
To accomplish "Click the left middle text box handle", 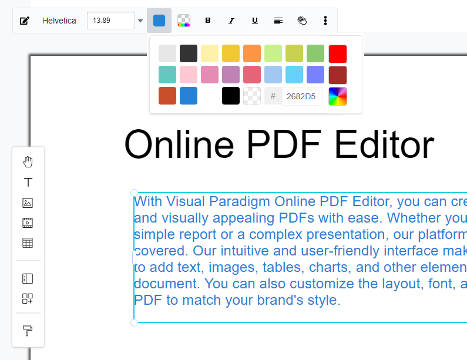I will [134, 258].
